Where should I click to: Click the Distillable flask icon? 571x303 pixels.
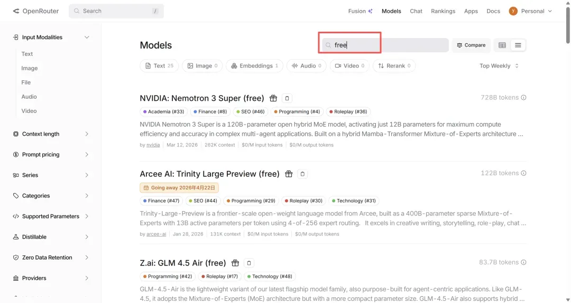pos(16,237)
